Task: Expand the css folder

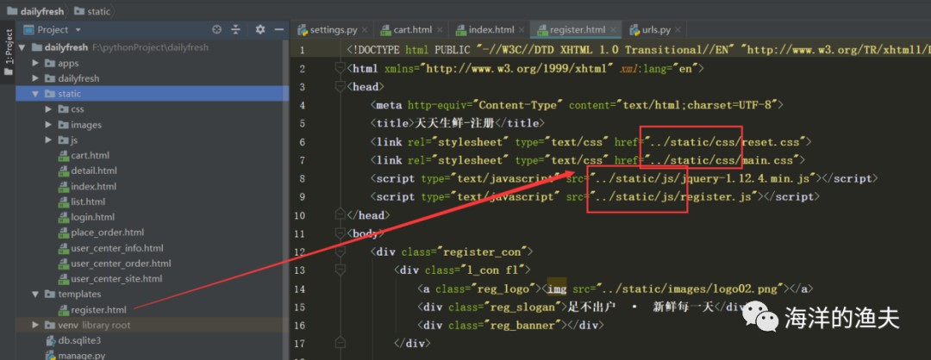Action: [x=48, y=109]
